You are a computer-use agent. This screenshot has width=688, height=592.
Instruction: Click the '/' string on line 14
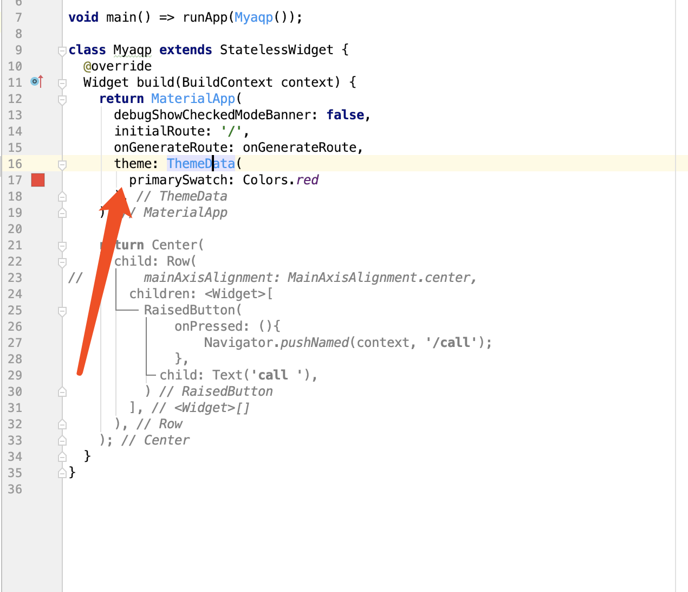(x=231, y=131)
